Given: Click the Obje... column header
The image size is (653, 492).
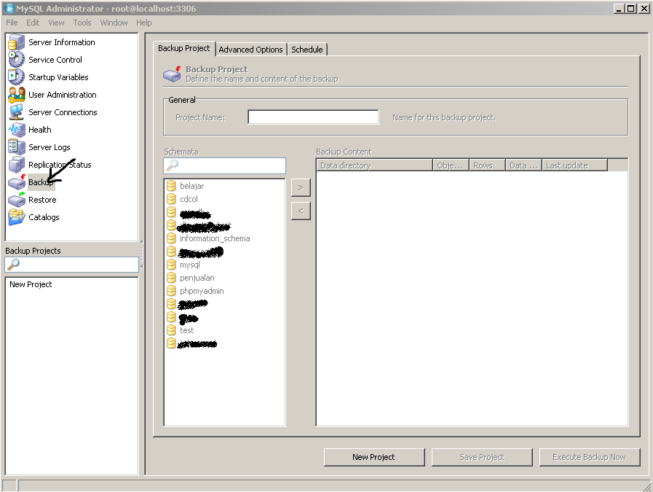Looking at the screenshot, I should (451, 165).
